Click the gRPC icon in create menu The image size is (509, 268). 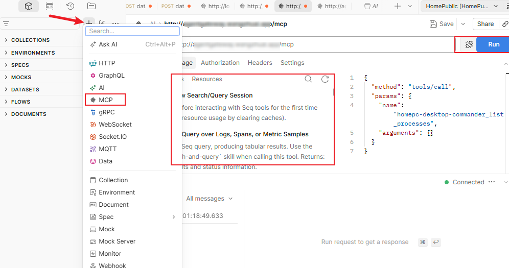93,112
